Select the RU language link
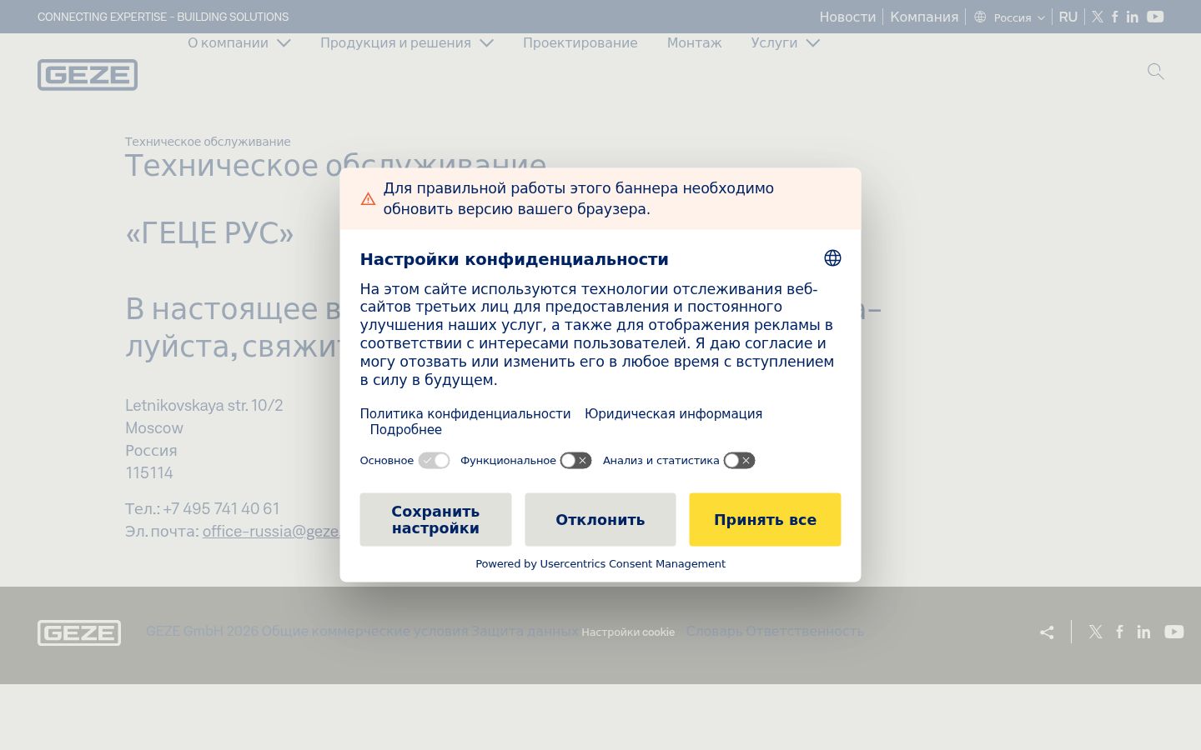The width and height of the screenshot is (1201, 750). pyautogui.click(x=1068, y=17)
